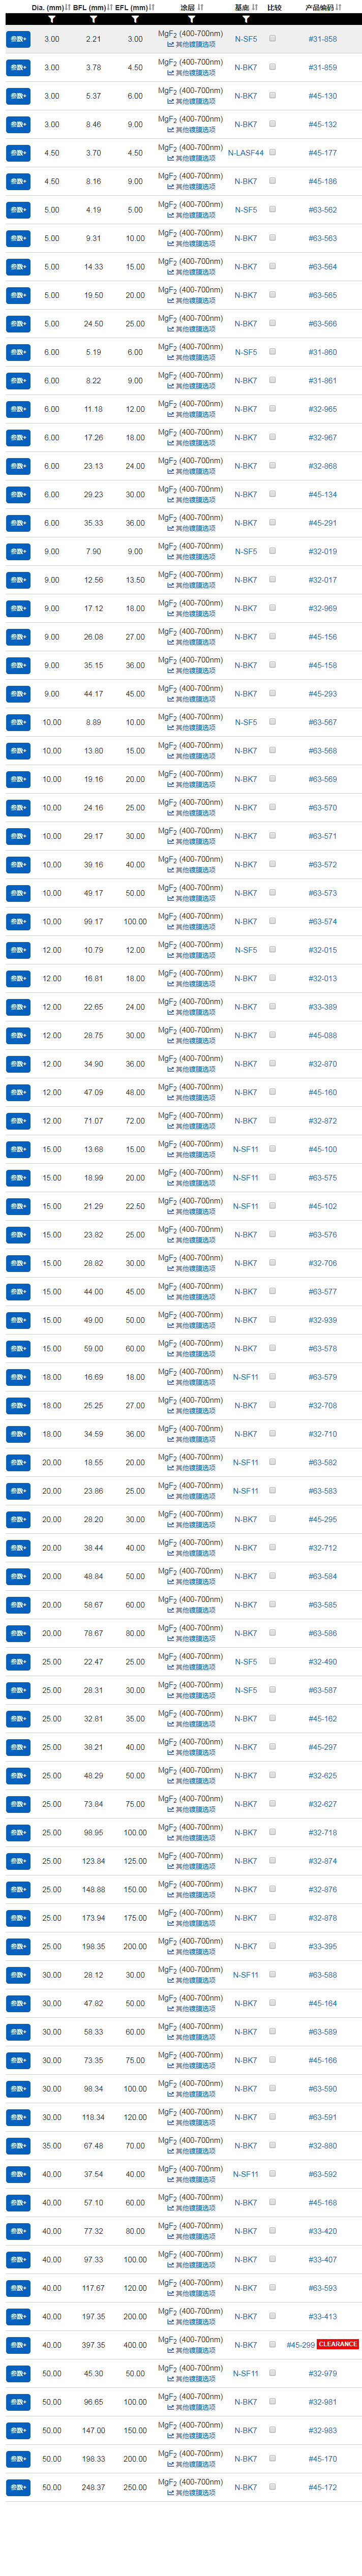Check compare box for product #31-858
Viewport: 362px width, 2576px height.
[x=273, y=38]
